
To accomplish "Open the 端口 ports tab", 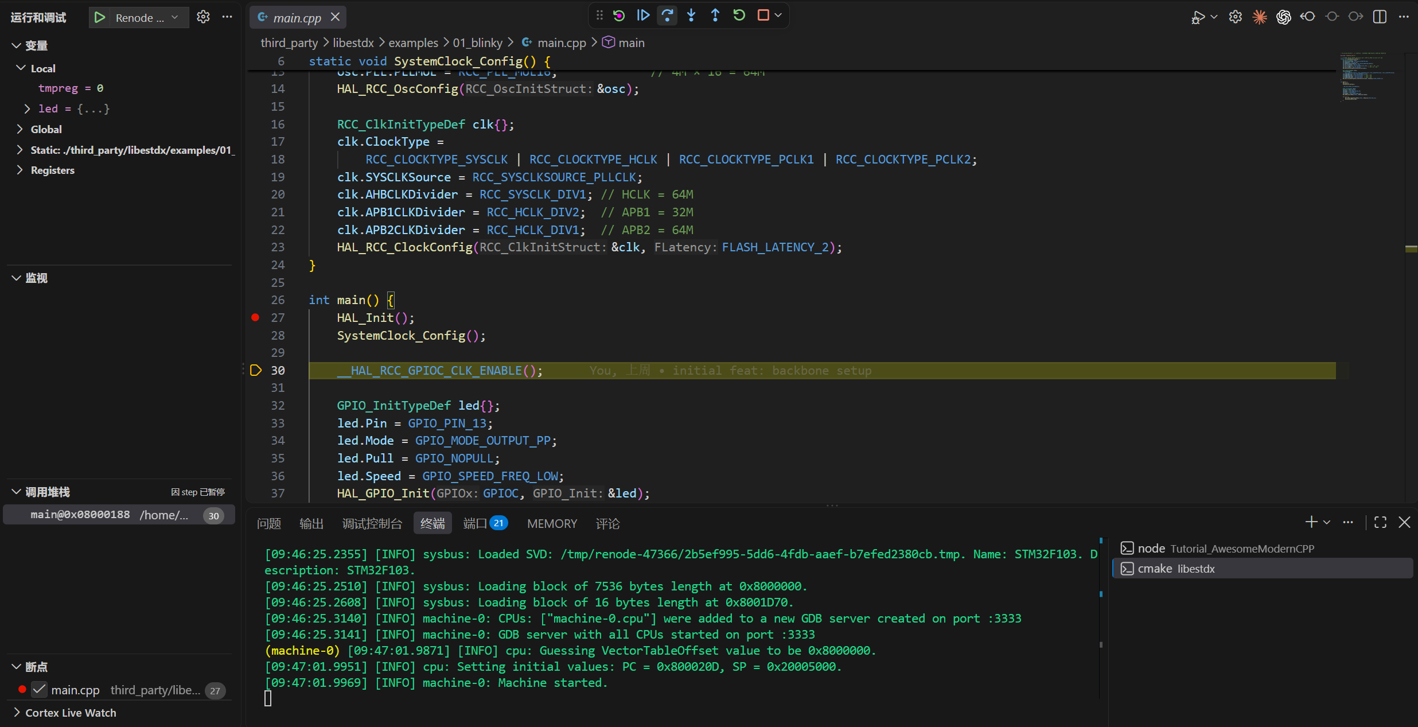I will coord(485,523).
